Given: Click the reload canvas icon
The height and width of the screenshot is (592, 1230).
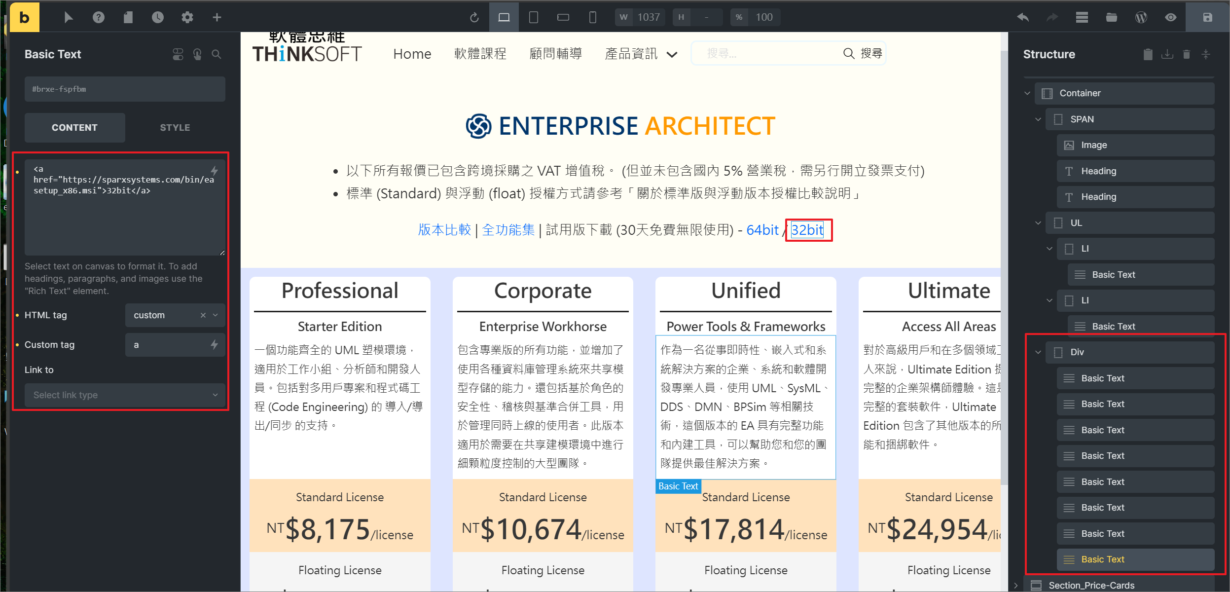Looking at the screenshot, I should [x=474, y=17].
